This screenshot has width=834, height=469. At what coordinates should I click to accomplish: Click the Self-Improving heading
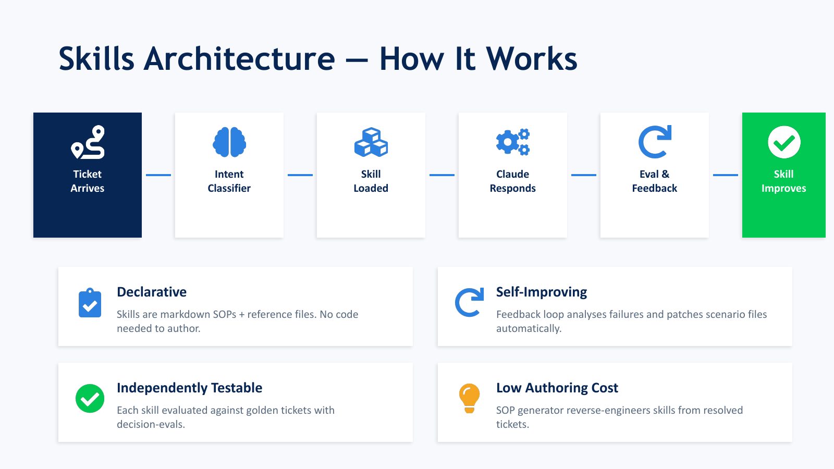pos(542,292)
